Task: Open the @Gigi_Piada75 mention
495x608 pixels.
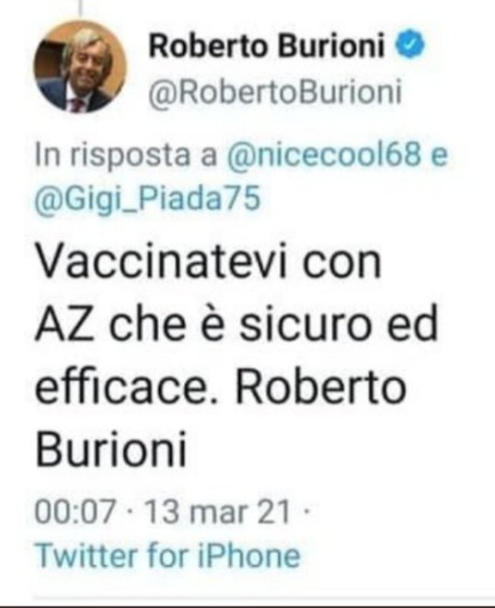Action: (147, 200)
